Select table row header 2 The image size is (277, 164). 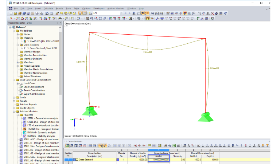(x=69, y=163)
